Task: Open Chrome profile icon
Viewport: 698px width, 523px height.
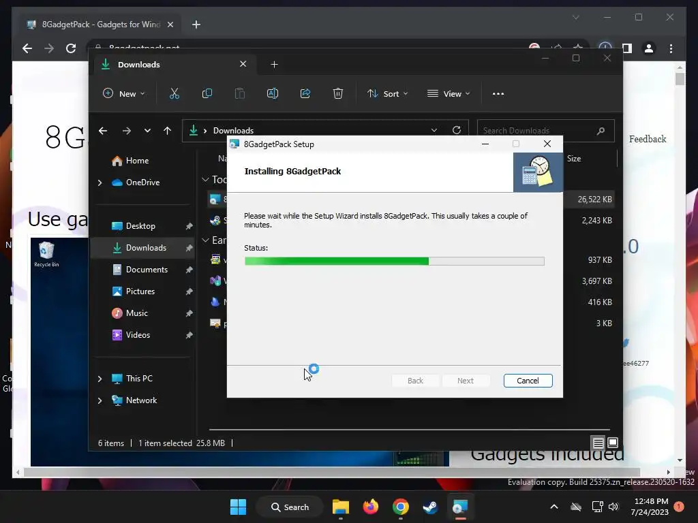Action: pyautogui.click(x=649, y=48)
